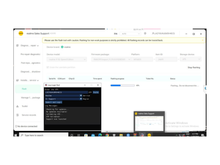Open Task View on taskbar
This screenshot has height=165, width=220.
[x=79, y=135]
